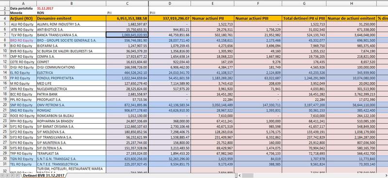Select the BANCA TRANSILVANIA S.A. cell
Screen dimensions: 388x178
point(71,35)
